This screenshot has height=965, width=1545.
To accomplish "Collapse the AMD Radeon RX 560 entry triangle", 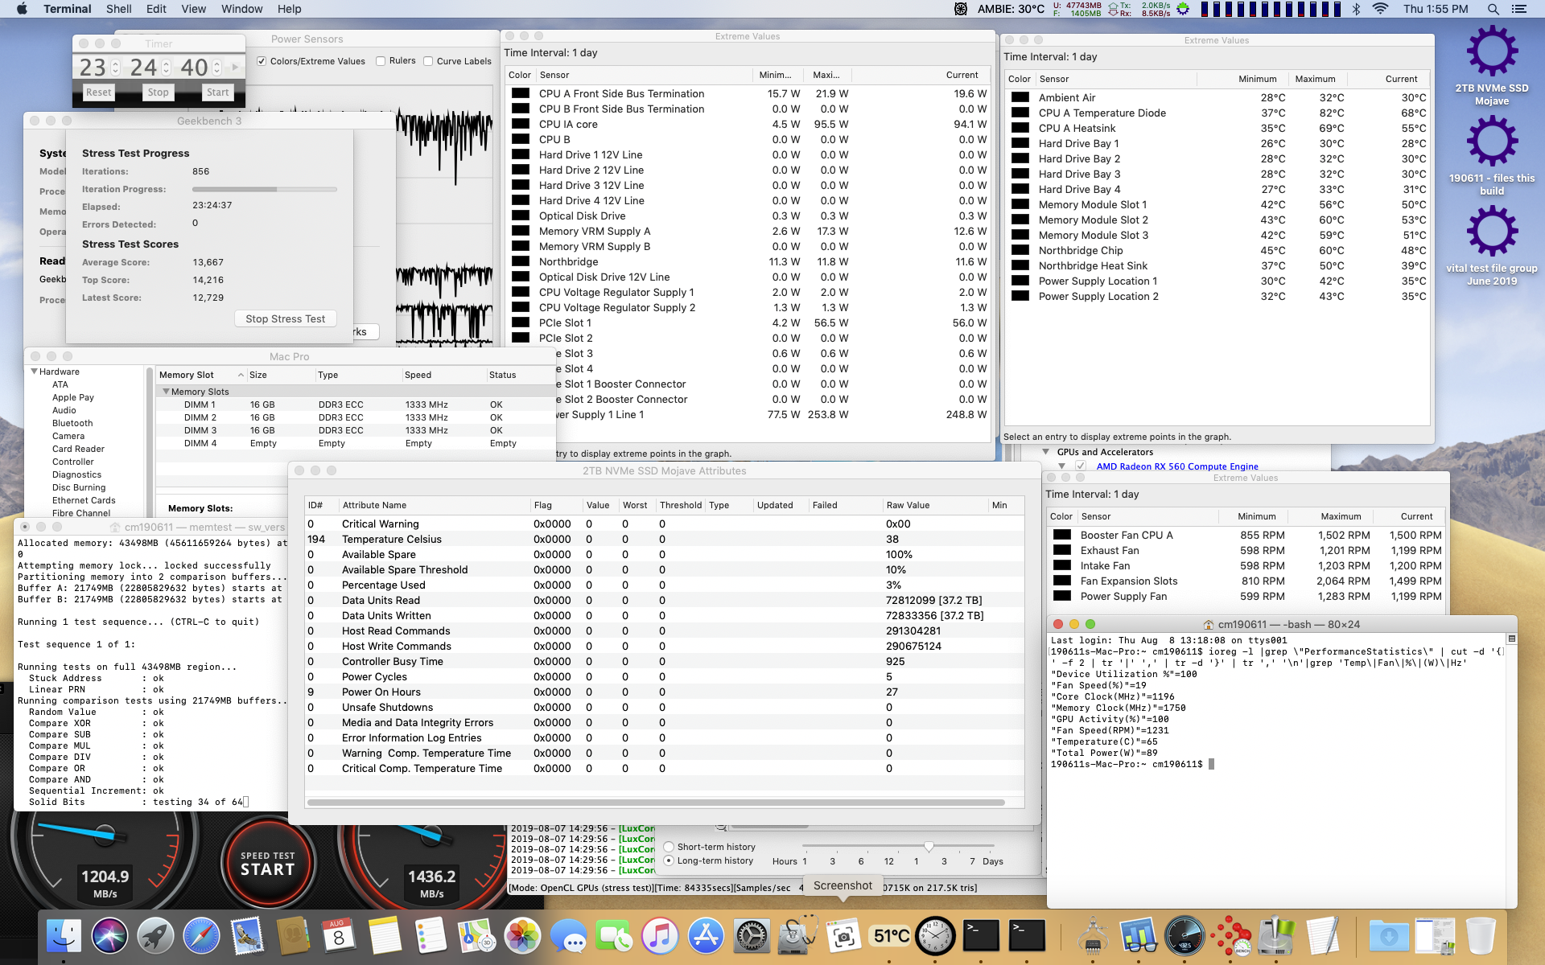I will coord(1062,466).
